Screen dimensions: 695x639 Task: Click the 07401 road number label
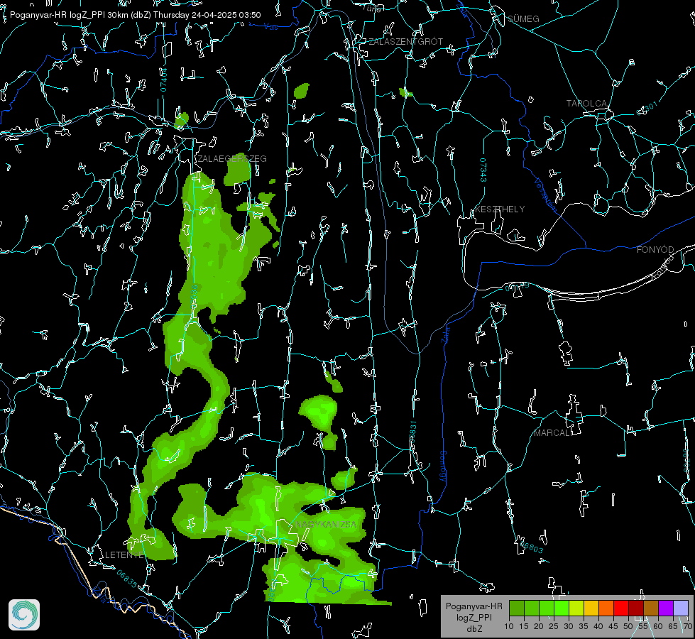coord(163,80)
